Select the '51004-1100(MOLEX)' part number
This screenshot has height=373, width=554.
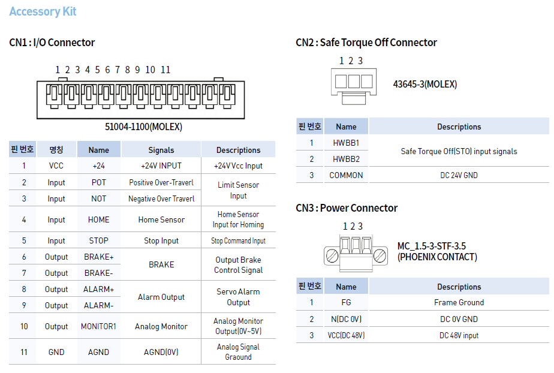pos(143,127)
